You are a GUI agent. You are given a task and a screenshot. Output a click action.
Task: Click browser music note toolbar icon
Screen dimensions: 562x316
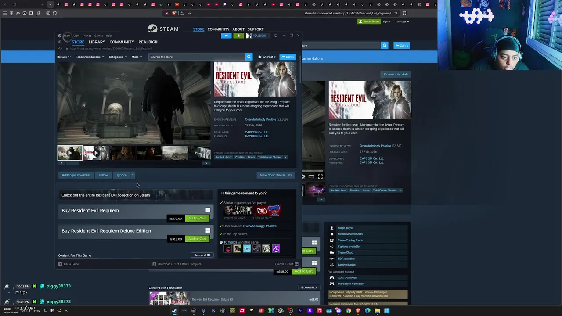click(38, 13)
